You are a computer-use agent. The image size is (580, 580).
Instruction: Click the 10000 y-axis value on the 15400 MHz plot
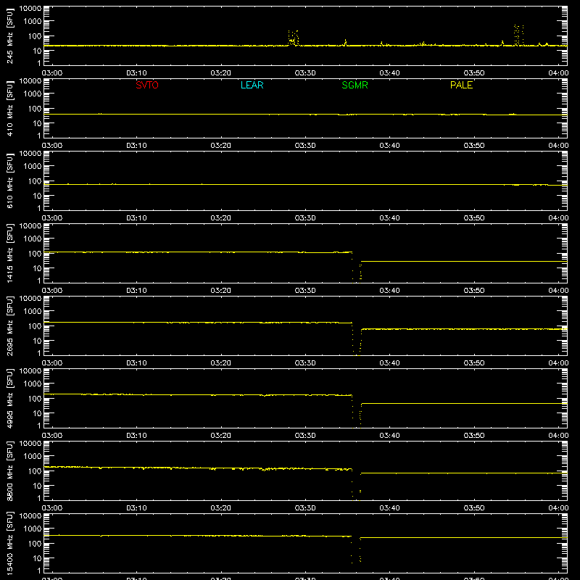pos(30,516)
